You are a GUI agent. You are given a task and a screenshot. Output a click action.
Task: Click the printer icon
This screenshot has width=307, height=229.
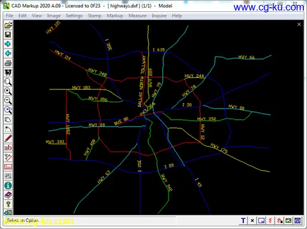point(8,63)
